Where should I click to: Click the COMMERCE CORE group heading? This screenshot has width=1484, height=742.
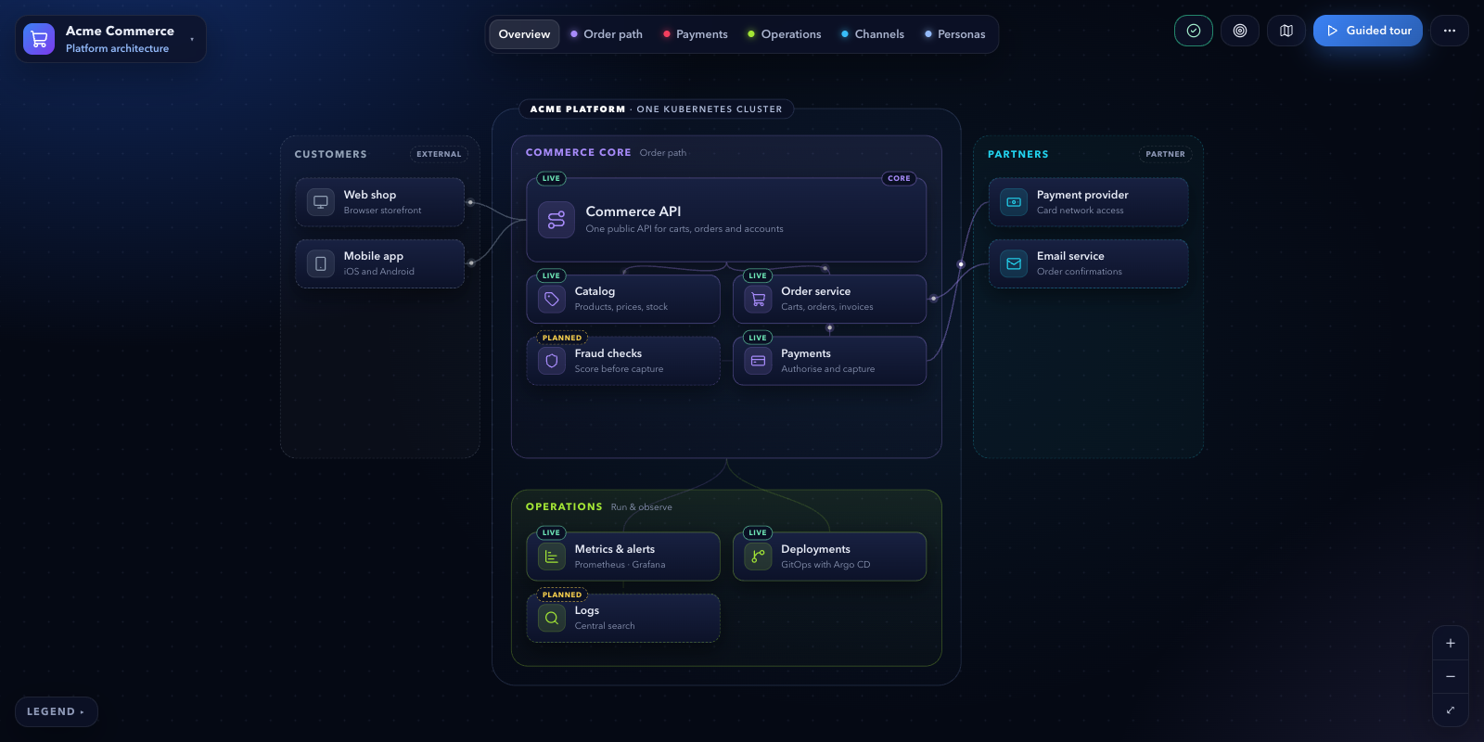click(578, 152)
